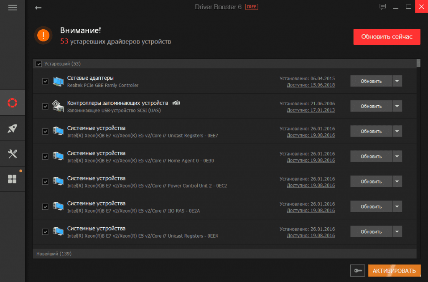Click the FREE edition badge
Viewport: 428px width, 282px height.
251,7
